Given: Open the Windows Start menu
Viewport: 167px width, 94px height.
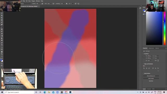Looking at the screenshot, I should click(x=2, y=92).
